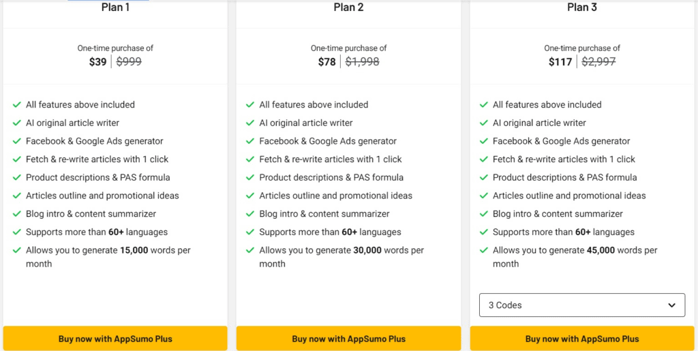Click Plan 3 checkmark for Articles outline and promotional ideas
Viewport: 698px width, 351px height.
(x=483, y=196)
